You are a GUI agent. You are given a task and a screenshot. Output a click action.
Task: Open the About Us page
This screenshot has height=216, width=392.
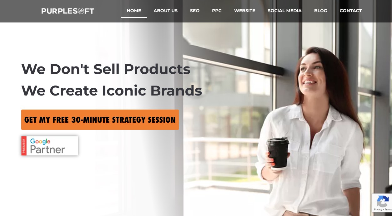coord(165,11)
